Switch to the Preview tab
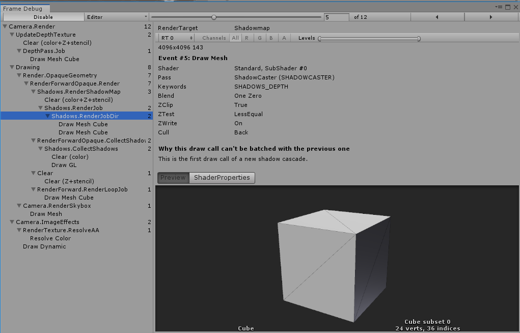The height and width of the screenshot is (333, 520). (173, 178)
